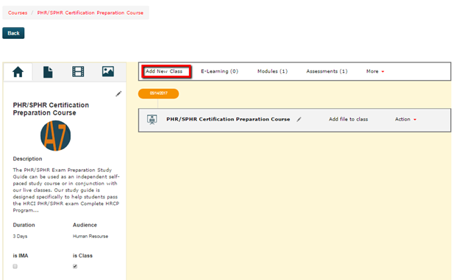Image resolution: width=459 pixels, height=280 pixels.
Task: Click the Description heading
Action: tap(27, 159)
